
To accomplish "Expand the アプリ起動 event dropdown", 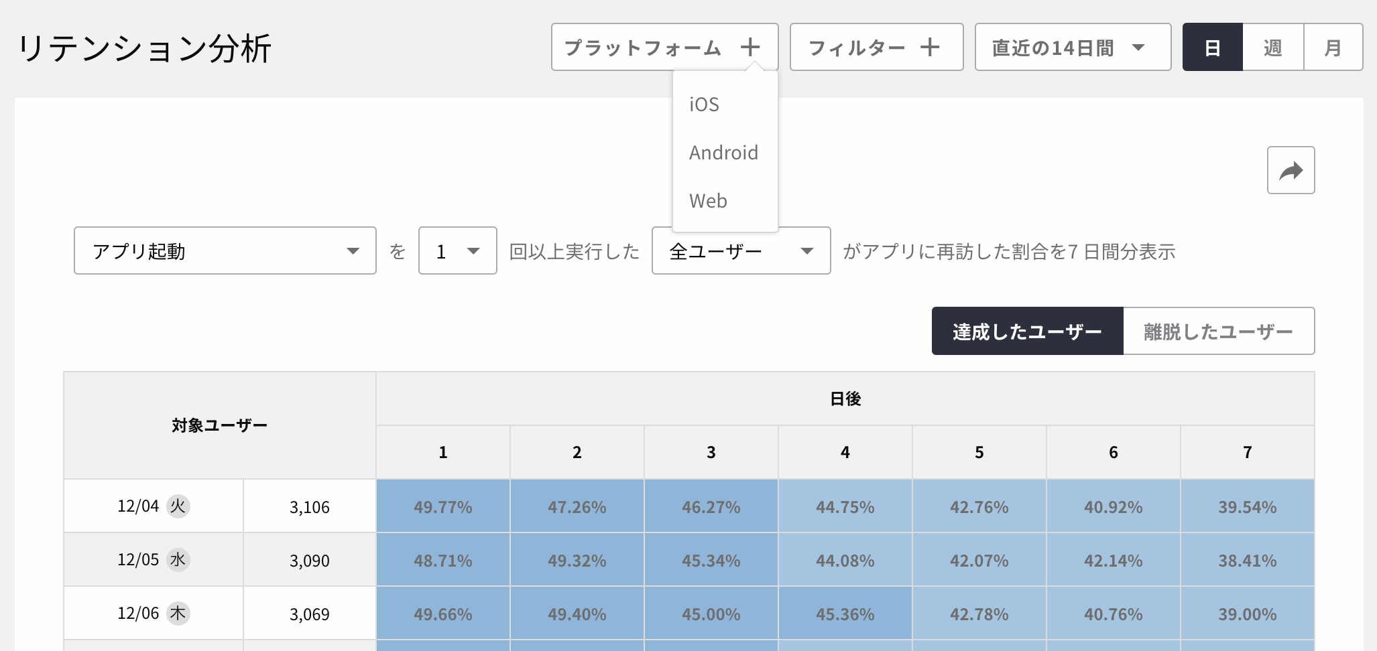I will 225,251.
